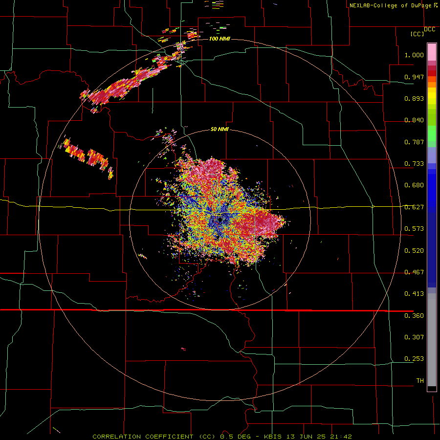Select the 0.840 value on the color scale
Viewport: 440px width, 440px height.
click(414, 120)
